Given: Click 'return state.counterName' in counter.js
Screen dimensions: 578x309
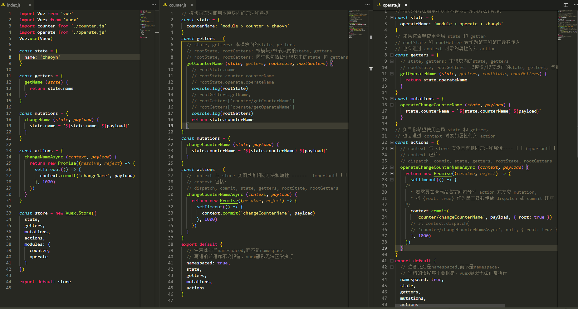Looking at the screenshot, I should [x=223, y=119].
